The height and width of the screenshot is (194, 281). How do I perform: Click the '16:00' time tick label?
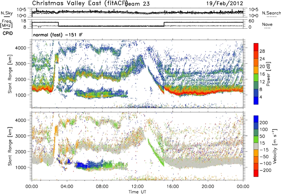pos(172,187)
